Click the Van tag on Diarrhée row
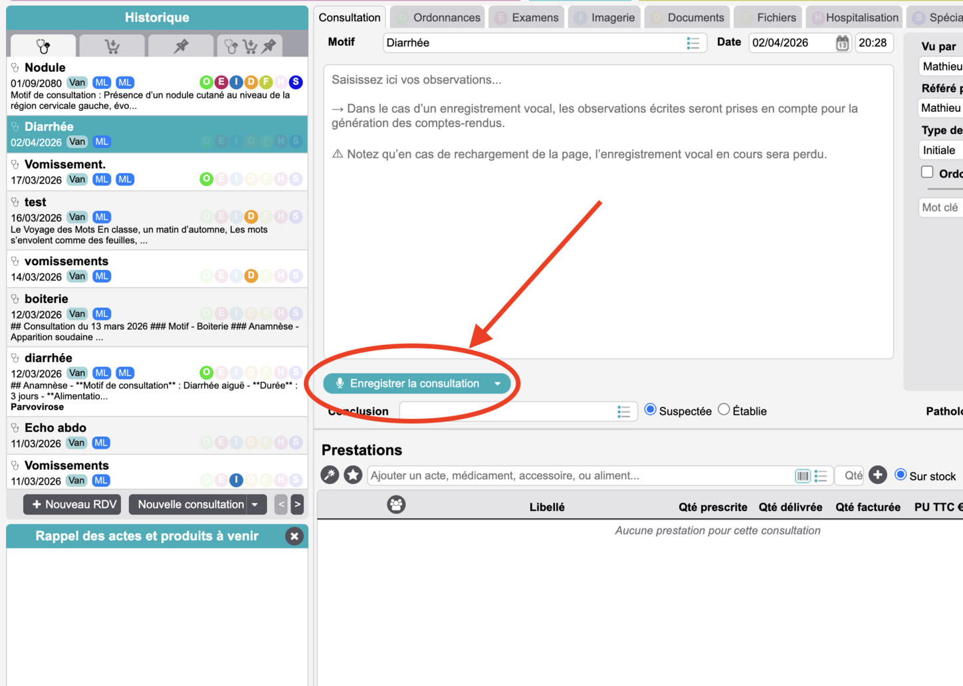 pyautogui.click(x=77, y=142)
